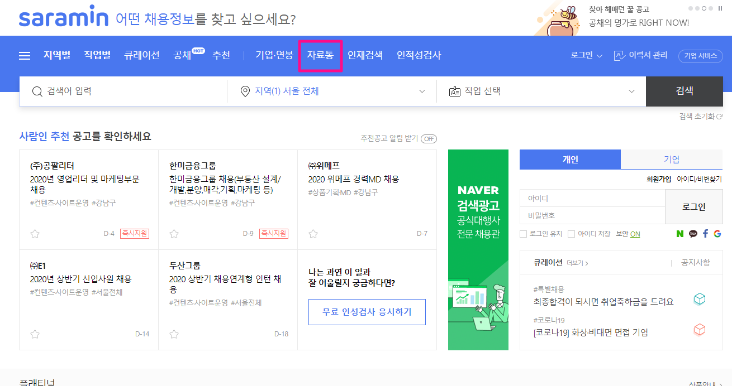Open the hamburger menu in the blue navigation bar
Image resolution: width=732 pixels, height=386 pixels.
pos(25,56)
